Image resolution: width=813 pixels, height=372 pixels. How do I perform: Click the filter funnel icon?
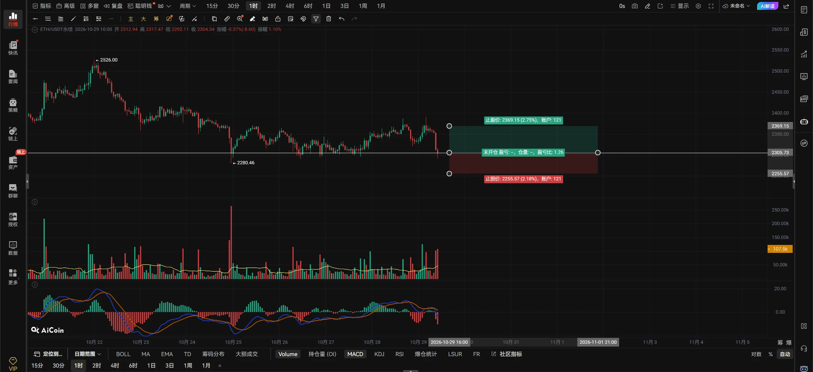[316, 19]
